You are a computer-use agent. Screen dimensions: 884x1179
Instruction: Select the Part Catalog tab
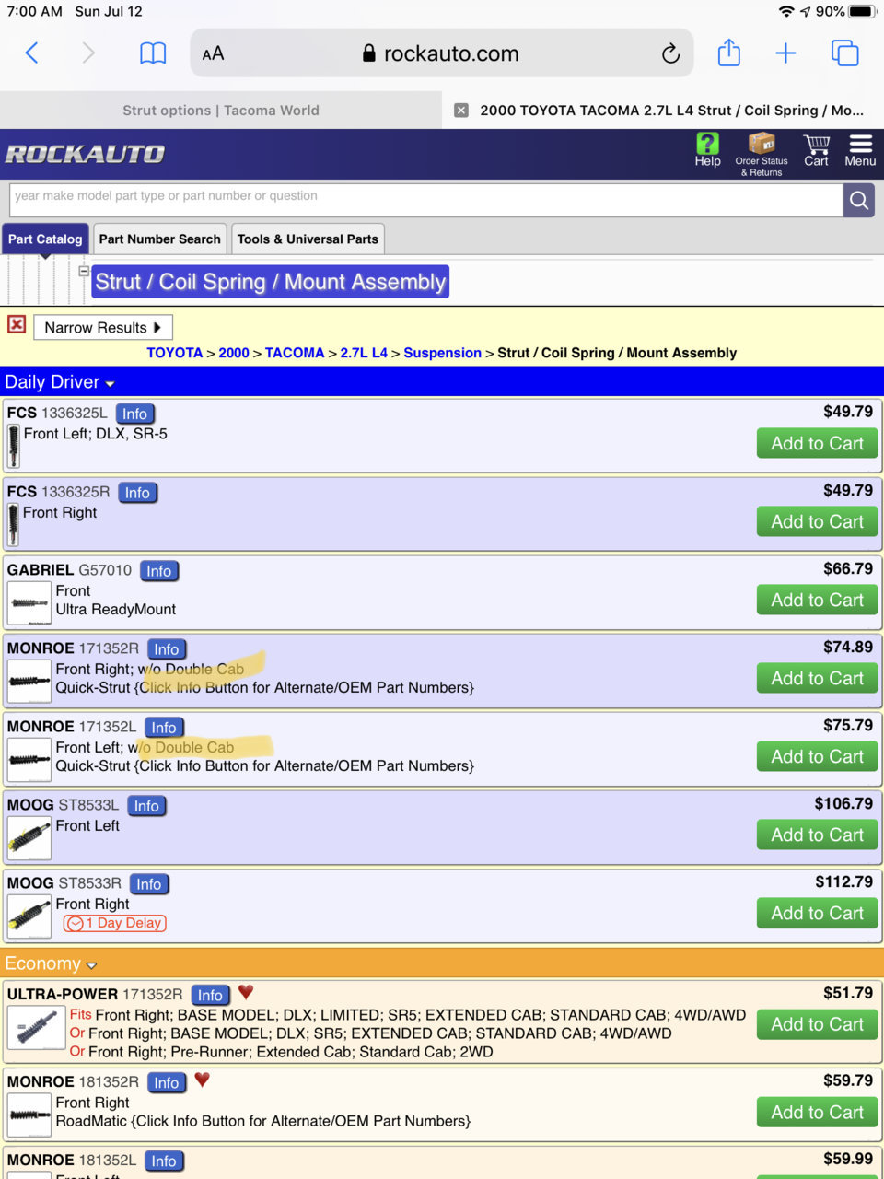coord(45,239)
